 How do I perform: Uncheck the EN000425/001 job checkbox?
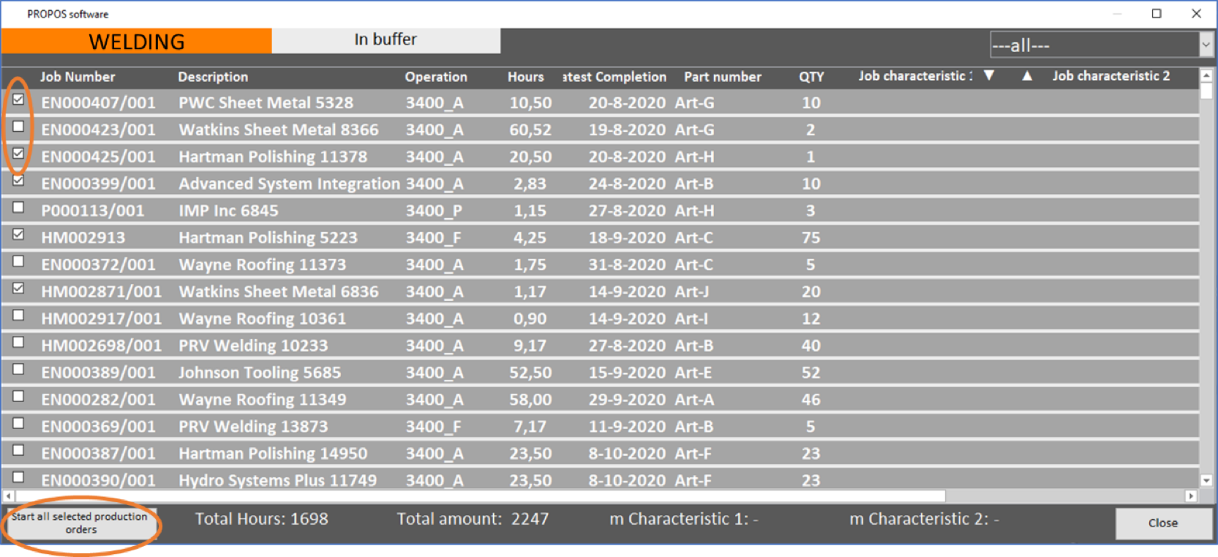[x=18, y=154]
